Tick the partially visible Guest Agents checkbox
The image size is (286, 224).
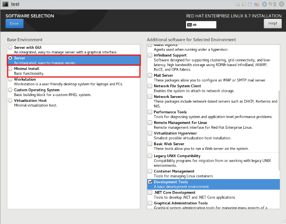[150, 45]
